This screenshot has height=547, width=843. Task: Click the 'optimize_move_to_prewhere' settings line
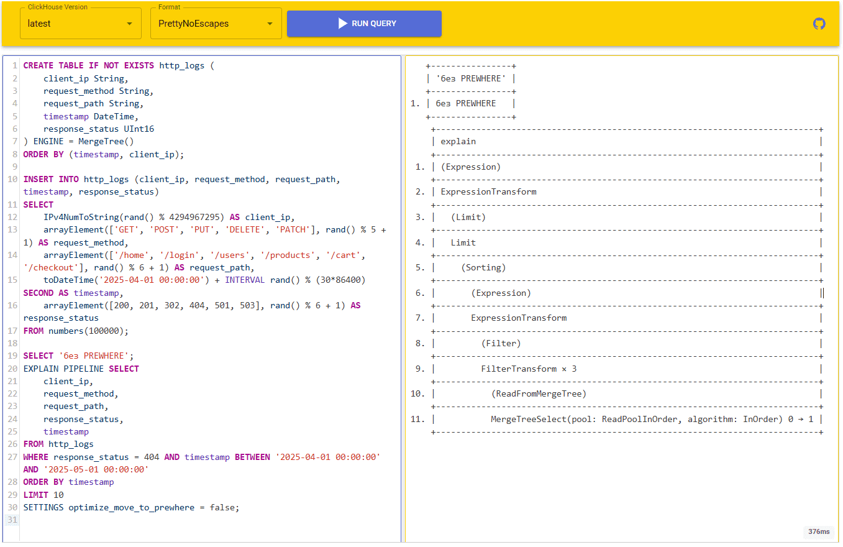coord(130,507)
